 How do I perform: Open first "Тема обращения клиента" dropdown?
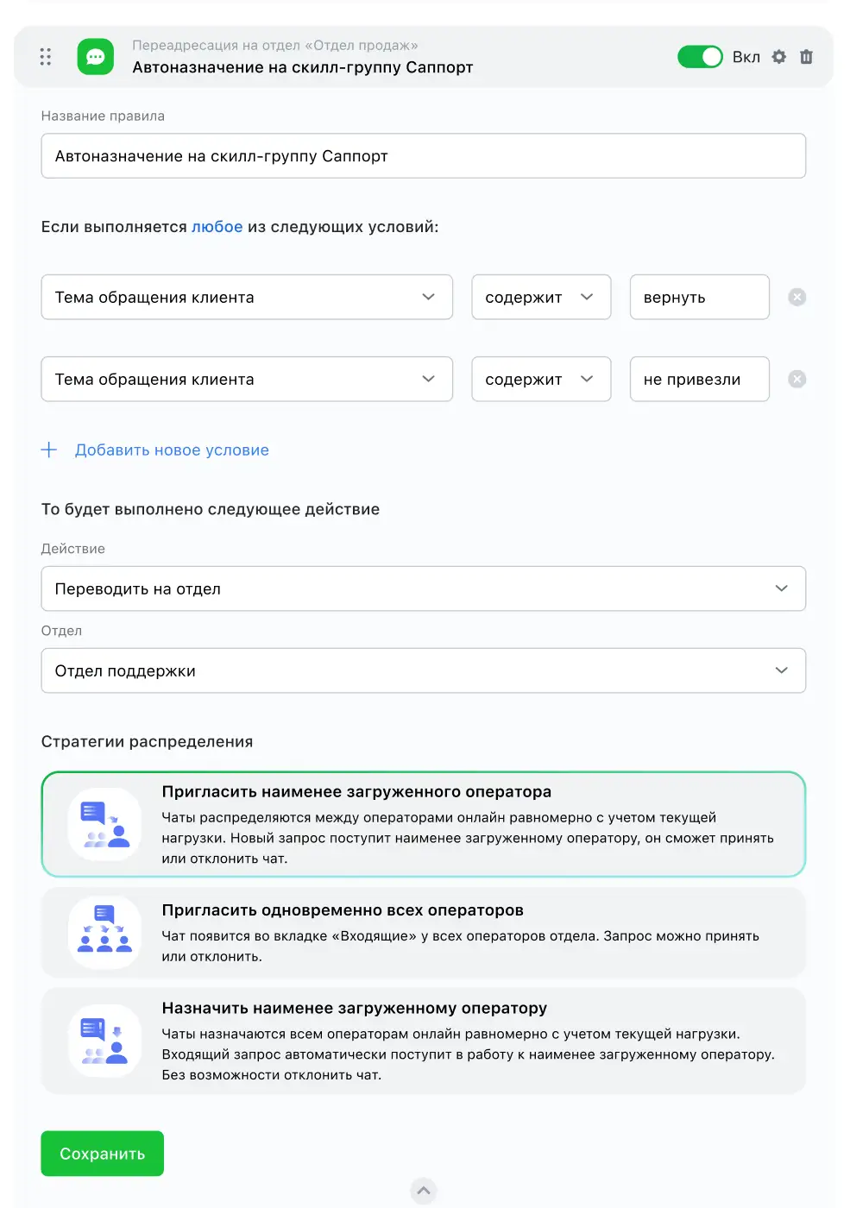[x=247, y=298]
